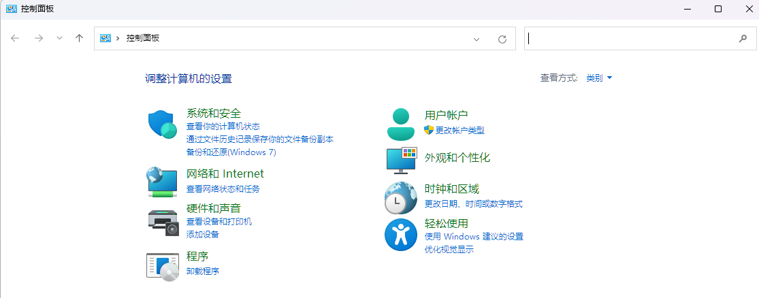The width and height of the screenshot is (759, 298).
Task: Click 使用 Windows 建议的设置 link
Action: pos(474,237)
